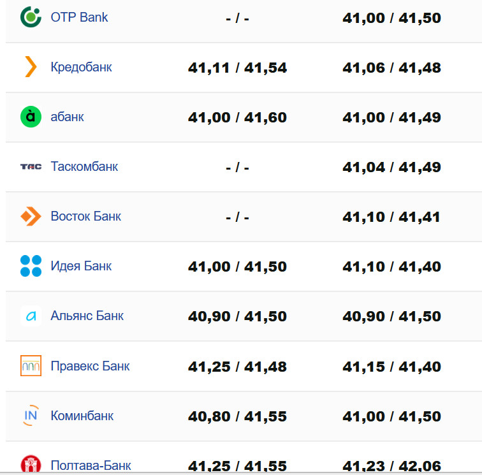
Task: Click the Альянс Банк logo icon
Action: pyautogui.click(x=31, y=316)
